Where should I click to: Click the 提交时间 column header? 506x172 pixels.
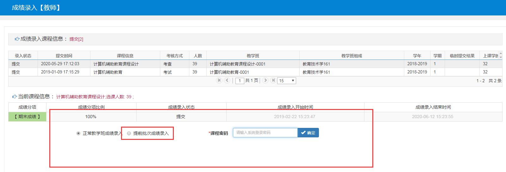[64, 56]
